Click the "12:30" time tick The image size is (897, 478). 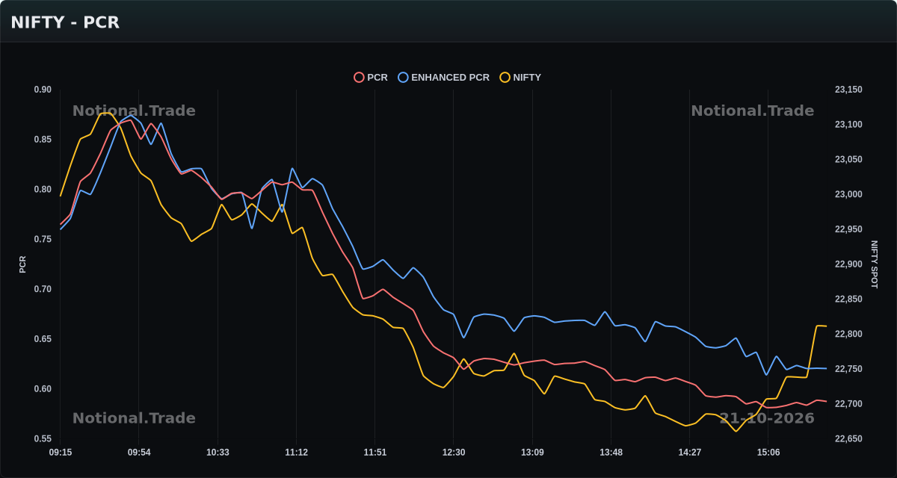(x=454, y=453)
